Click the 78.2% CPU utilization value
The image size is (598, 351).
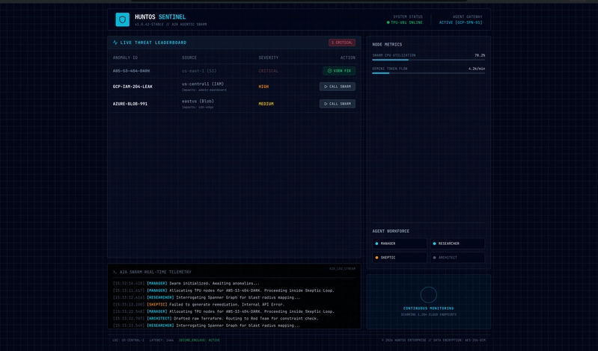point(480,55)
